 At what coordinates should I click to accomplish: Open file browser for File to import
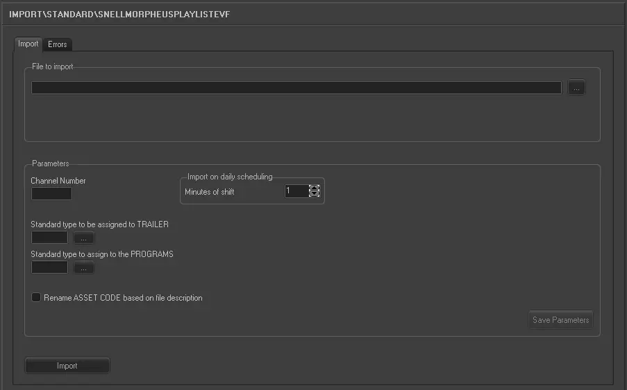coord(576,88)
